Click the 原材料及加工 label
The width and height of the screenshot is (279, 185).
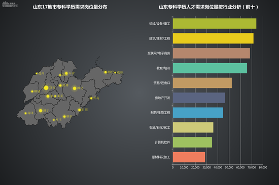pos(161,157)
